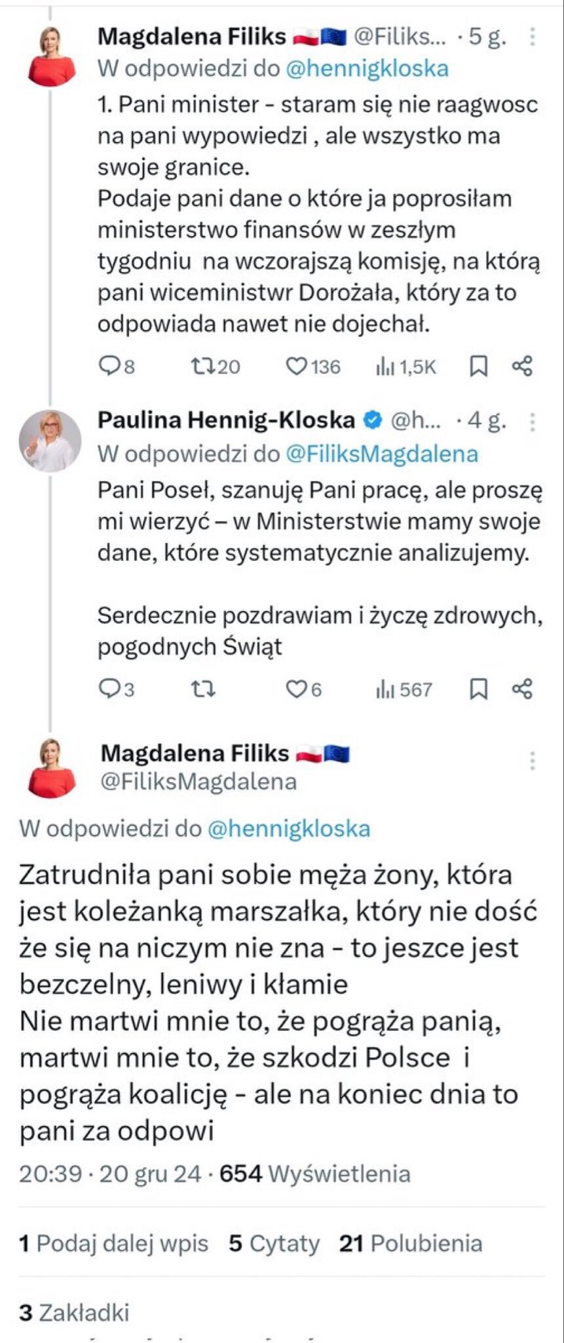564x1343 pixels.
Task: Open more options for Hennig-Kloska's post
Action: click(533, 420)
